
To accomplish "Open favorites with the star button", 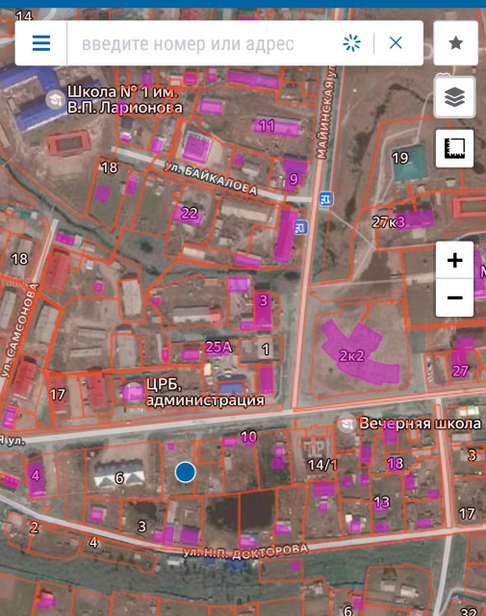I will 456,42.
